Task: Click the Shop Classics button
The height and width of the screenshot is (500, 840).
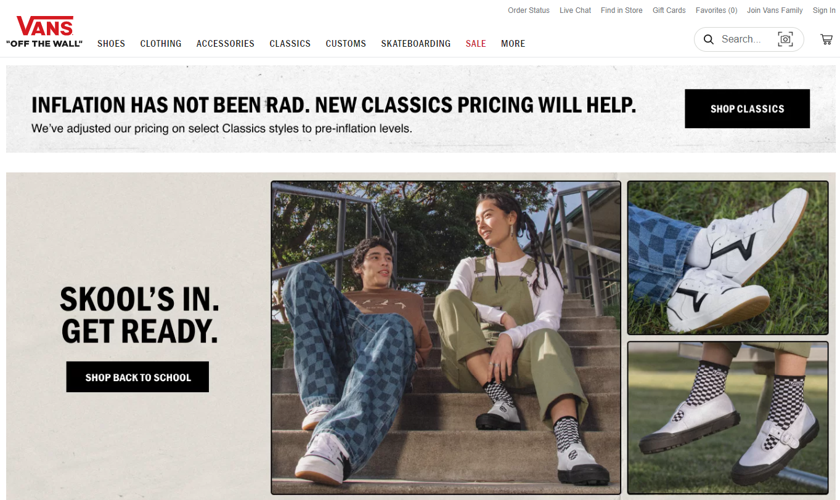Action: coord(747,109)
